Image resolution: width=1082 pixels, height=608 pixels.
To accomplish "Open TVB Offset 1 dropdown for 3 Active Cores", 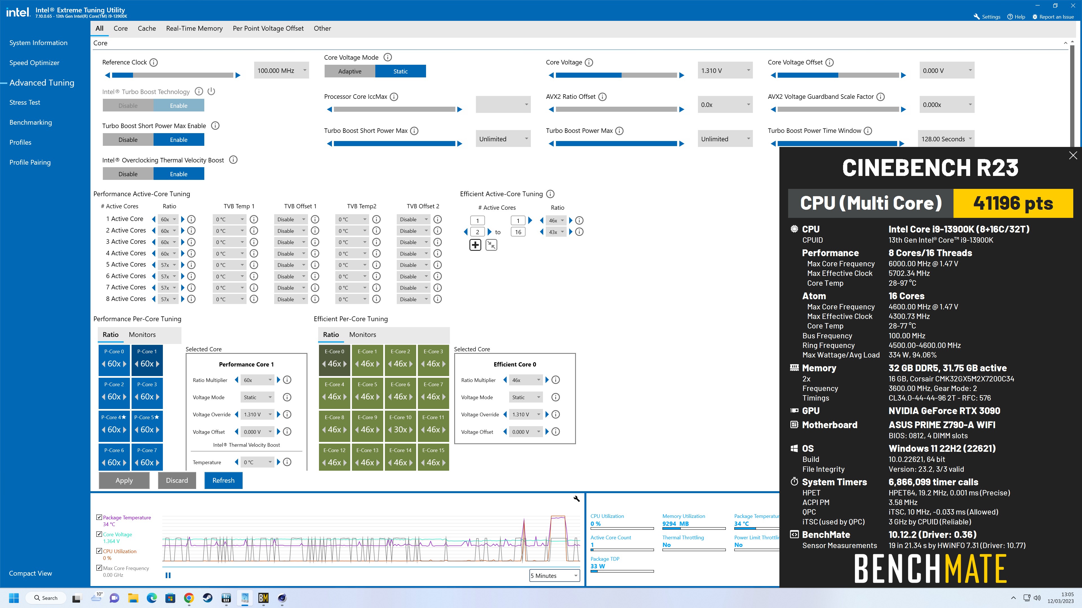I will (291, 242).
